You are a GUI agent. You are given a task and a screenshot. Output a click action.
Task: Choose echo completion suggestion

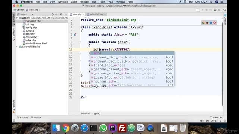point(132,53)
